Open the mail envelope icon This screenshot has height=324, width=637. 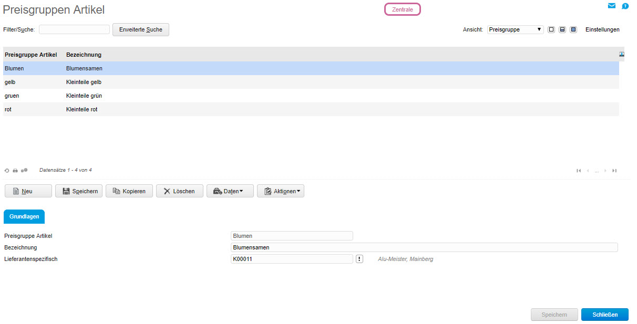point(611,6)
